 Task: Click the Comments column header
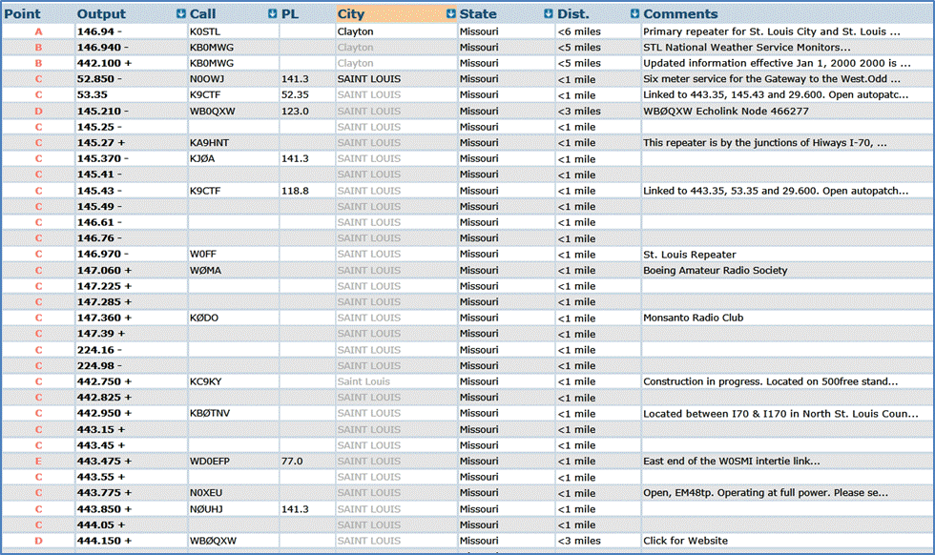(680, 13)
